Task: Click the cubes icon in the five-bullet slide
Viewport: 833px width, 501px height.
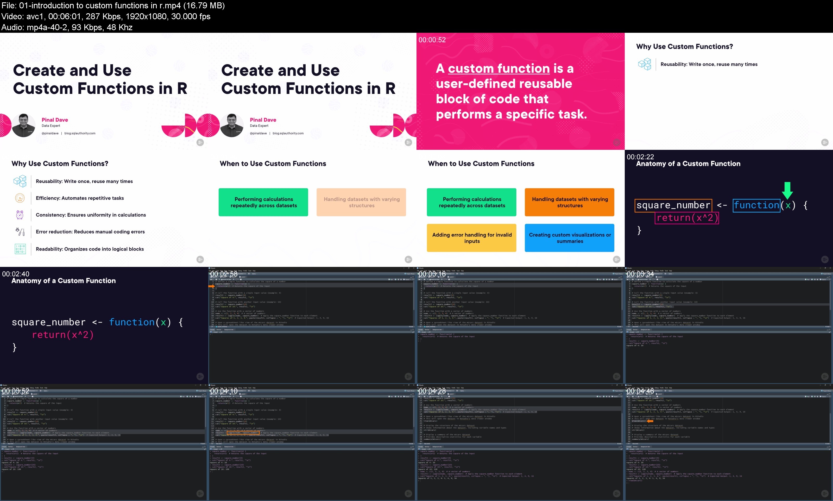Action: point(20,181)
